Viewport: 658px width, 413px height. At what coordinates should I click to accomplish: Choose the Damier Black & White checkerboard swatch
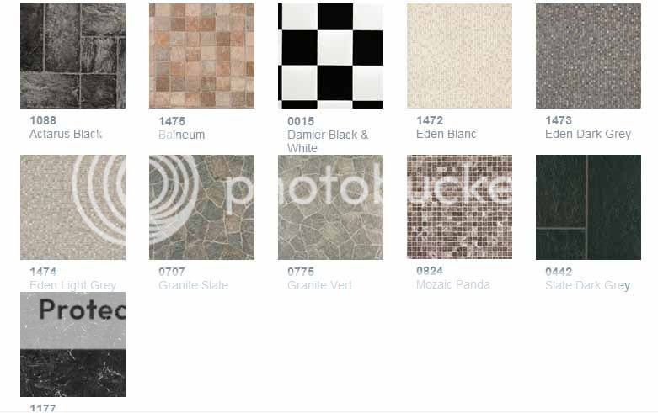(x=330, y=56)
